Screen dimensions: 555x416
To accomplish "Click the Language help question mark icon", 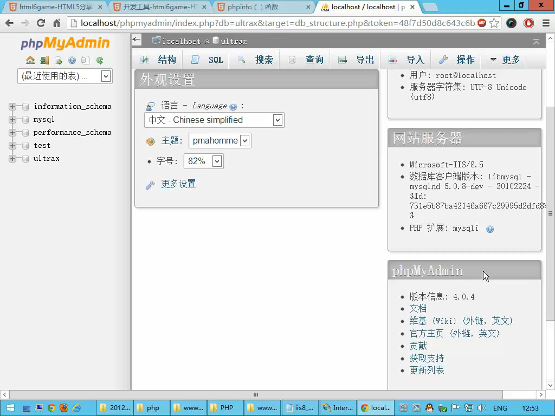I will 233,107.
